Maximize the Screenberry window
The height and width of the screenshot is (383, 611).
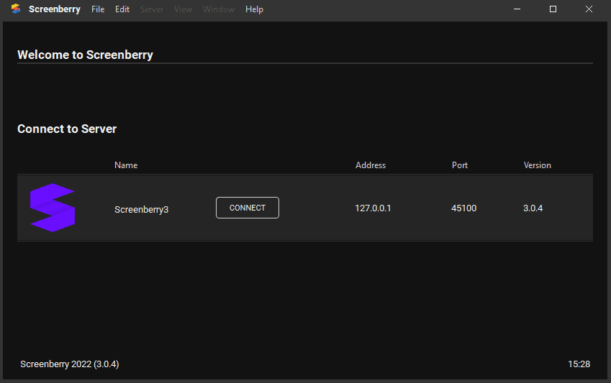[553, 9]
